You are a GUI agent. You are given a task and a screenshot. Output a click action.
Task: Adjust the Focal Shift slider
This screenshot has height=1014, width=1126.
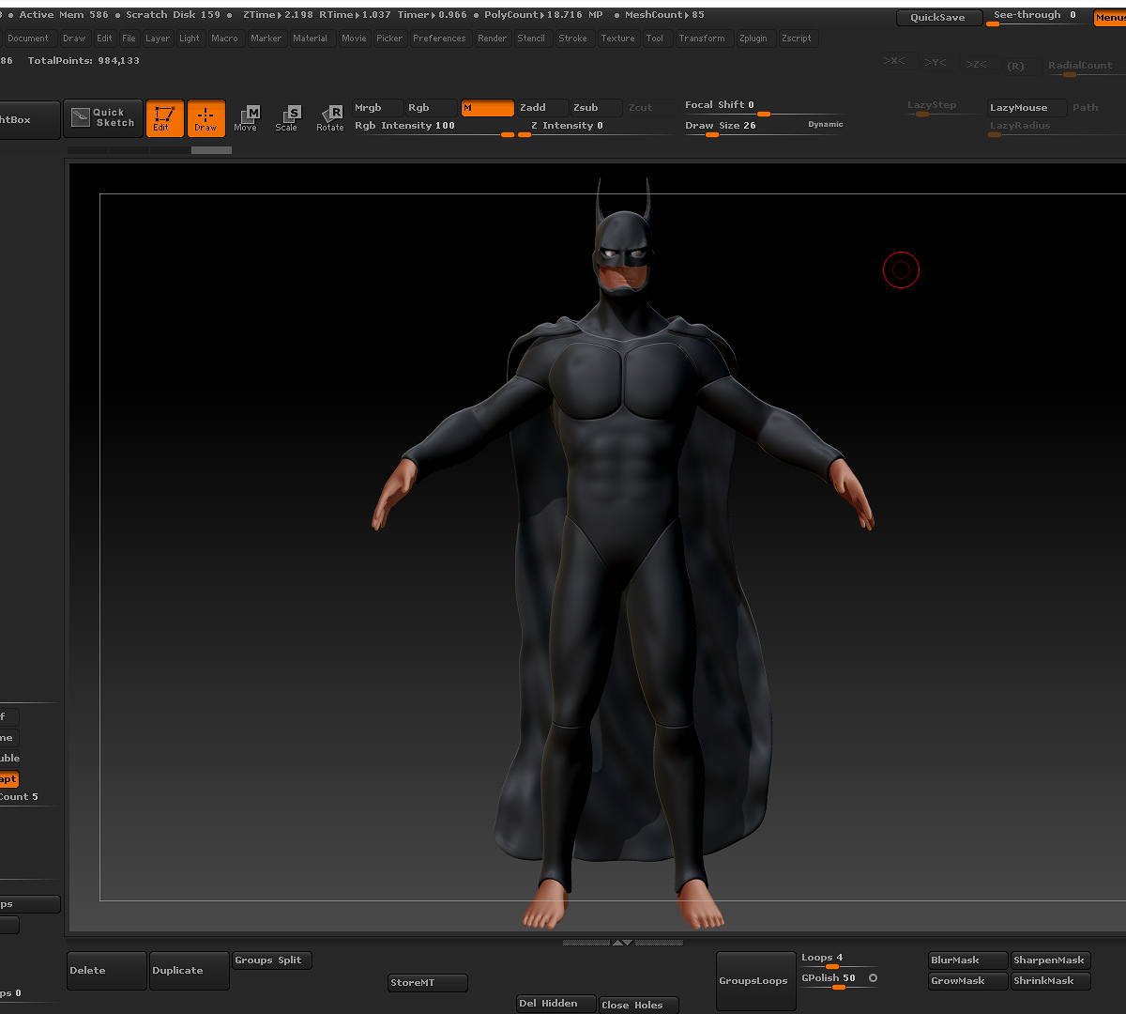click(763, 108)
